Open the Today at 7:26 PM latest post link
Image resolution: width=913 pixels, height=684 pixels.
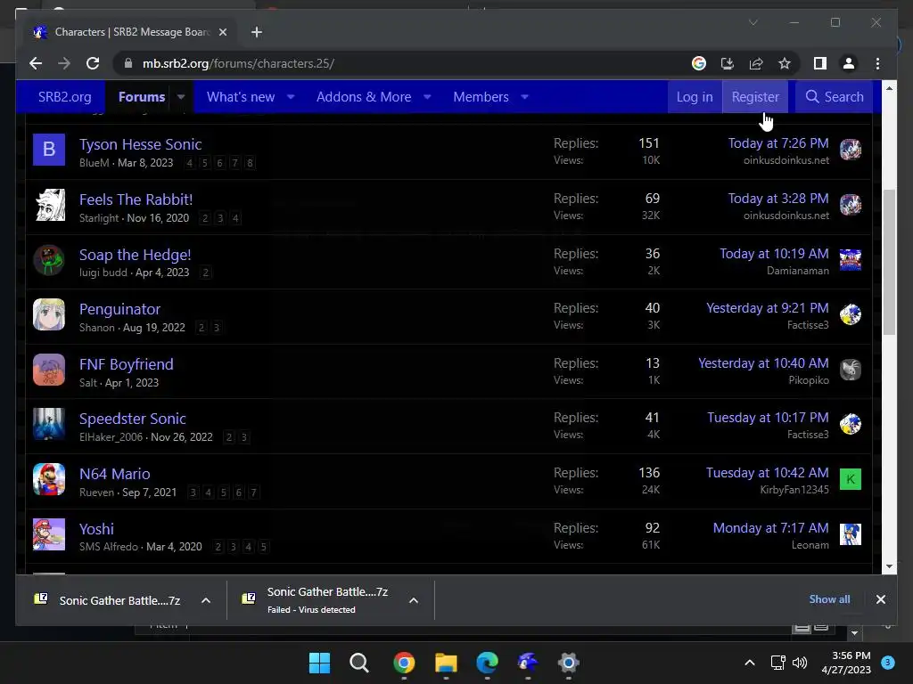(777, 143)
